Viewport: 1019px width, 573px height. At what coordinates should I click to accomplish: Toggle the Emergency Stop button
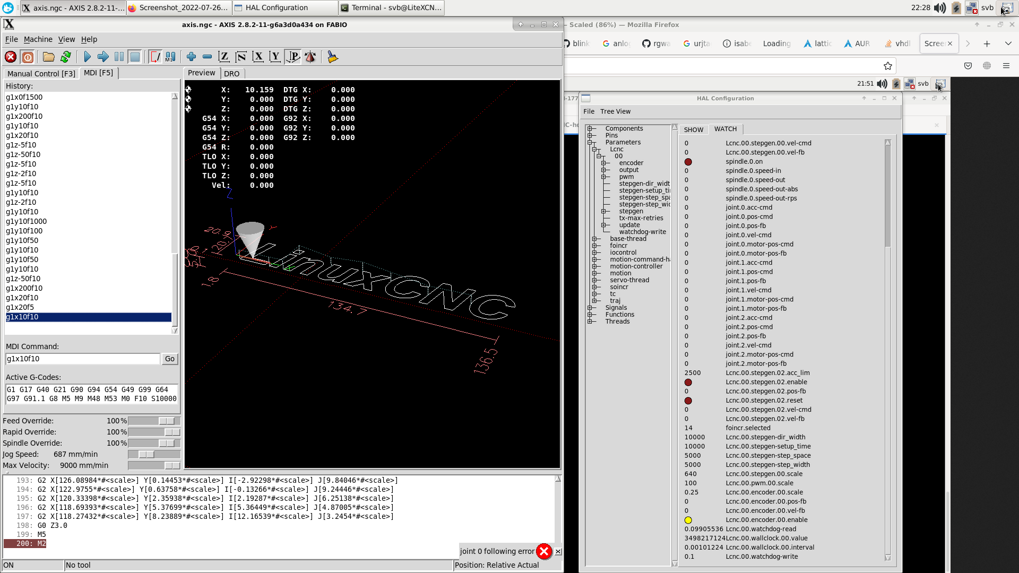11,57
